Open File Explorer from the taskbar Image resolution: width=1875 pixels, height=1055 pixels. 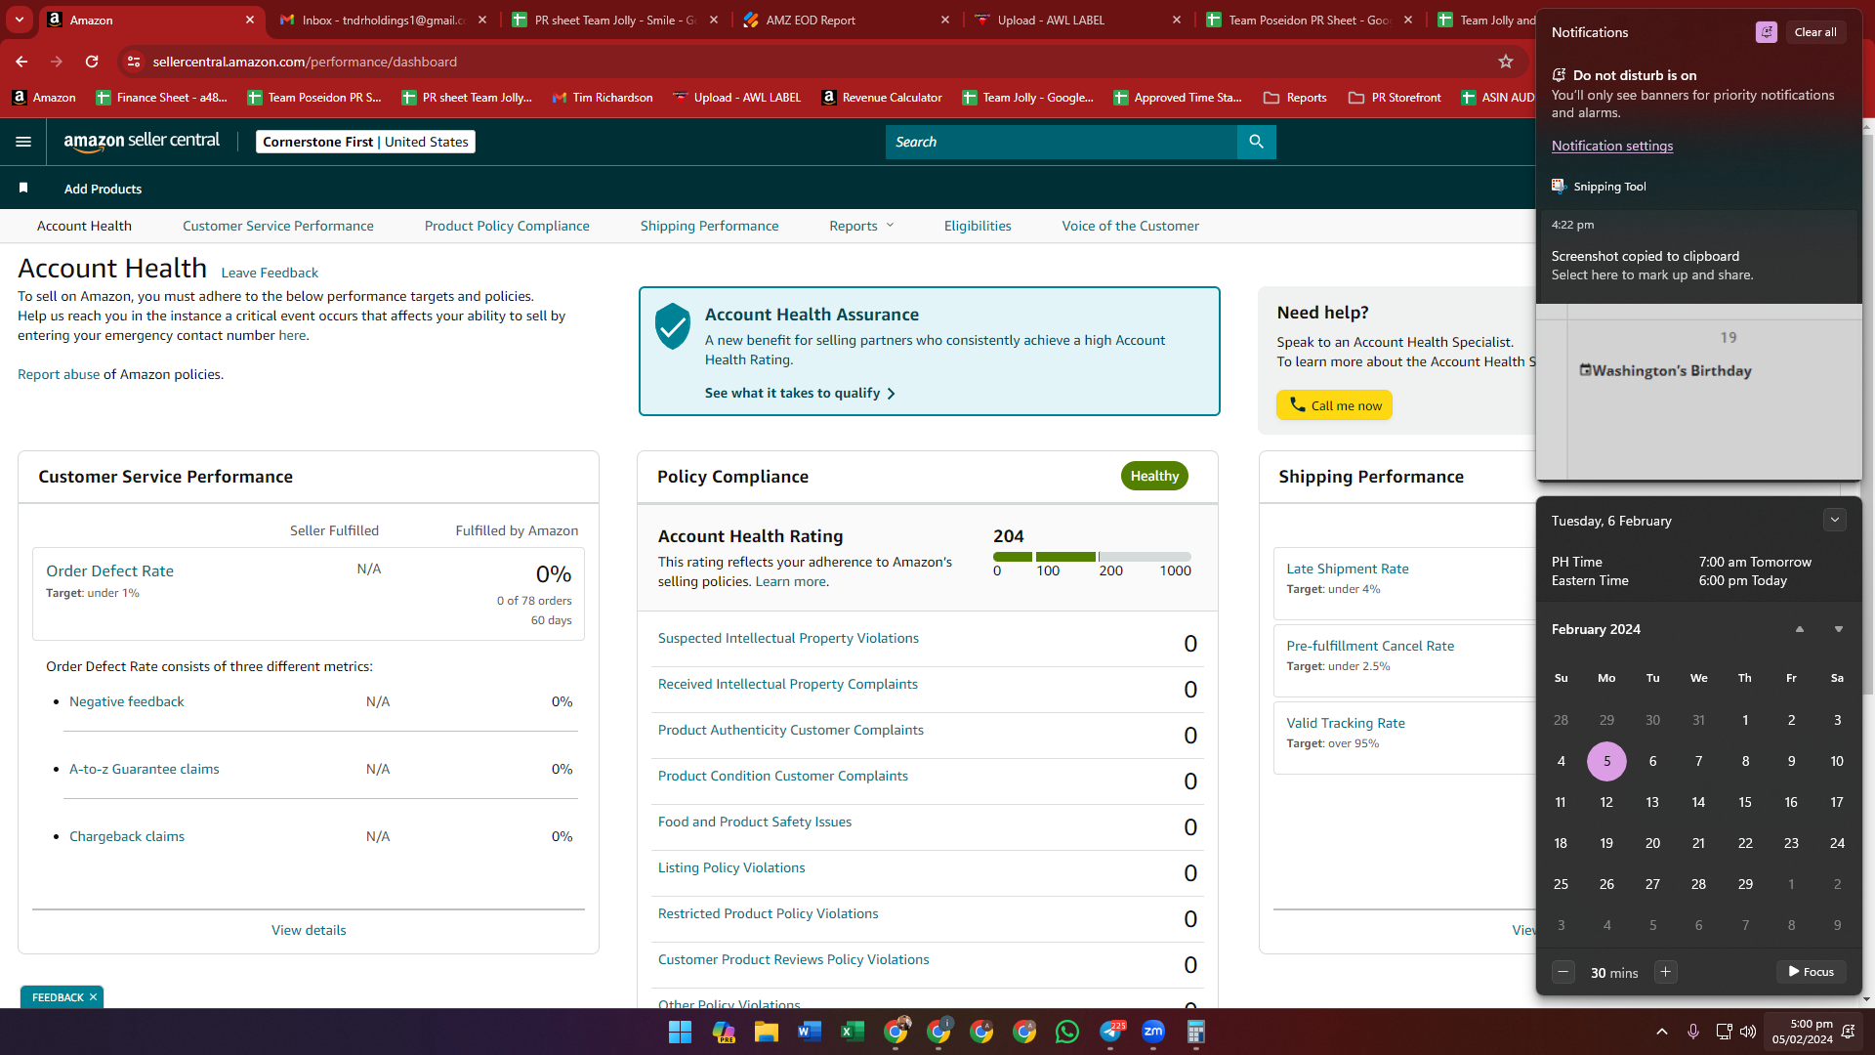tap(766, 1032)
